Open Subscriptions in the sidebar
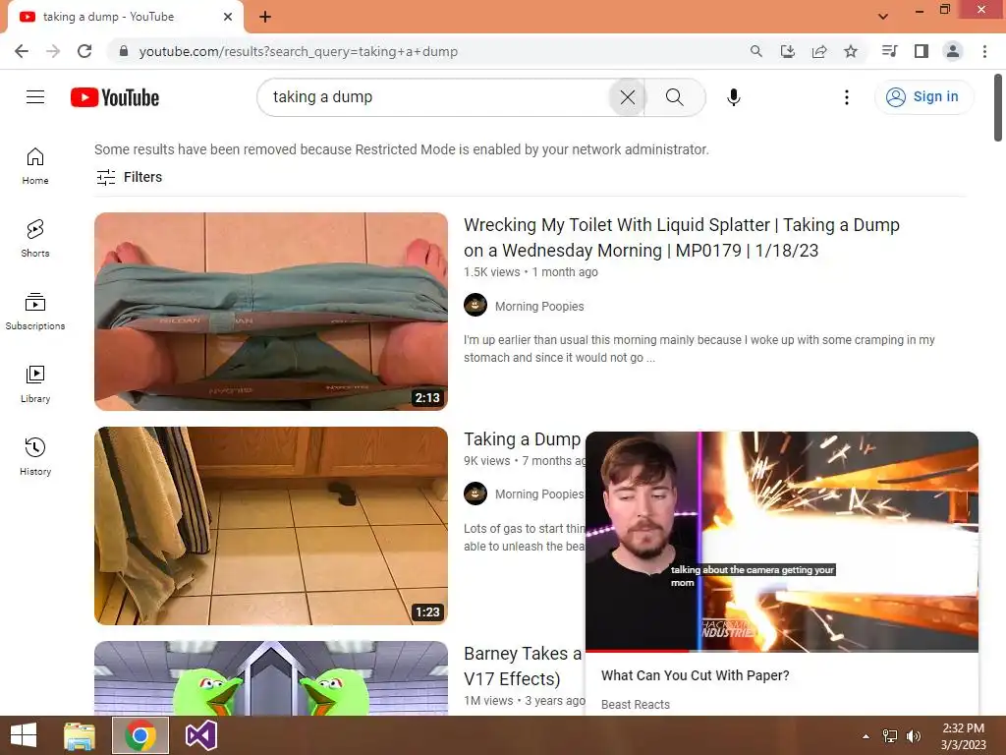This screenshot has width=1006, height=755. pyautogui.click(x=35, y=312)
